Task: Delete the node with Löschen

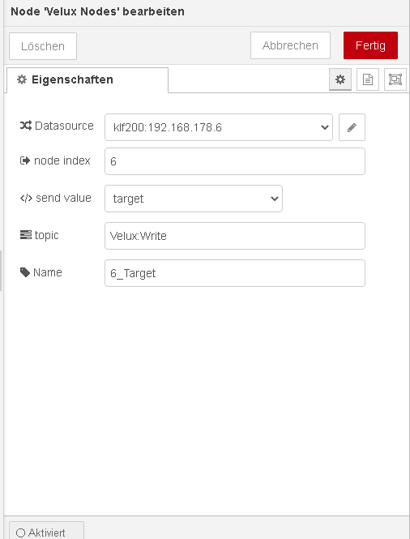Action: click(x=43, y=46)
